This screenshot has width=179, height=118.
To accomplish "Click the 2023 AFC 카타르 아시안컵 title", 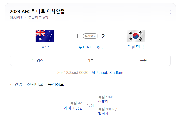I will click(x=37, y=11).
